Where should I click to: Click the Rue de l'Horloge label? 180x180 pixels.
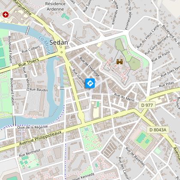(x=90, y=67)
